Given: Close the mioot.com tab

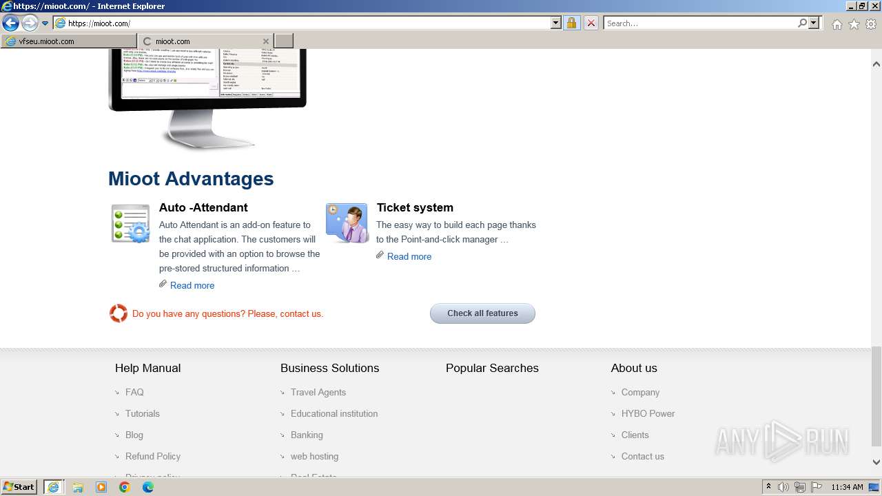Looking at the screenshot, I should [x=266, y=41].
